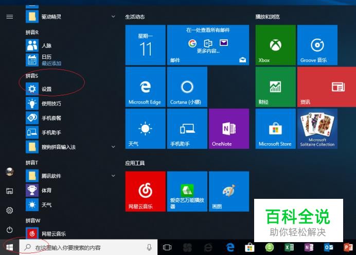Click the taskbar search input field
This screenshot has width=356, height=255.
click(88, 247)
